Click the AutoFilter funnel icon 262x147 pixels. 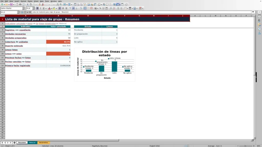coord(85,4)
